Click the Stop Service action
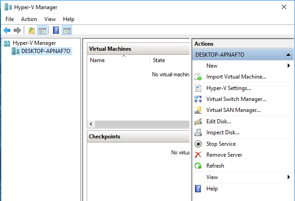 point(221,144)
